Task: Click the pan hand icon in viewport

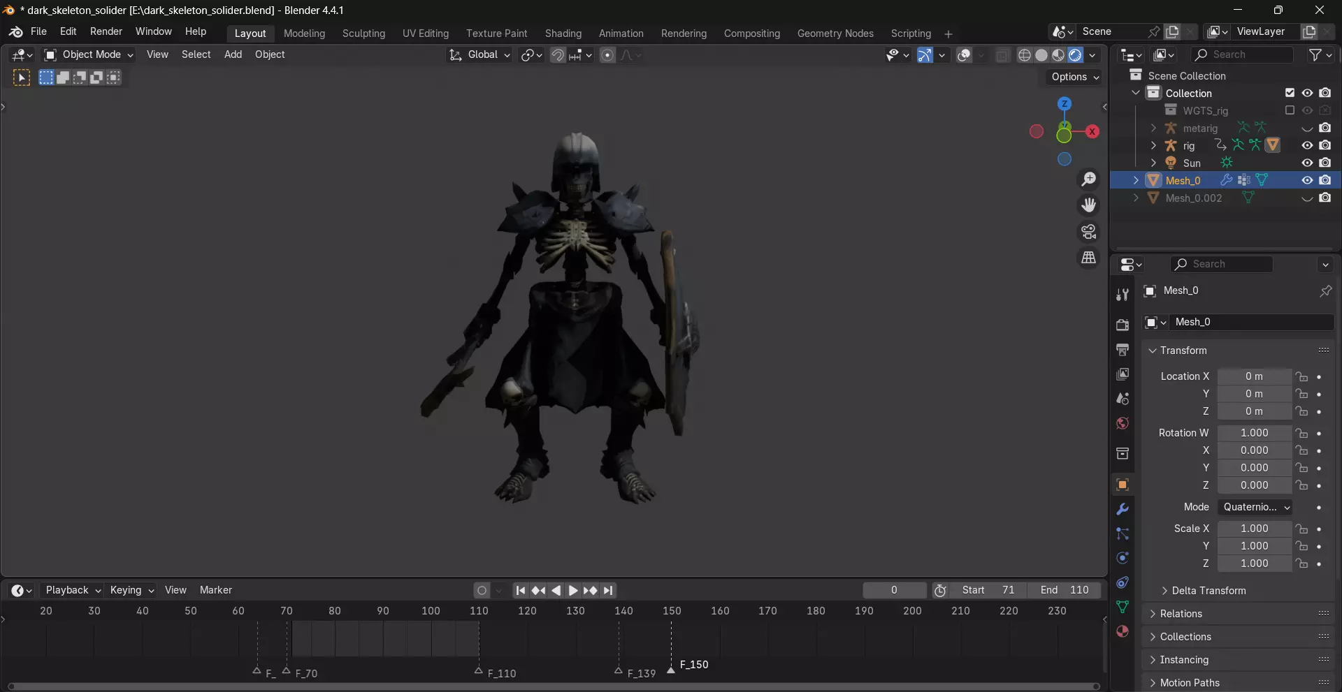Action: [x=1088, y=205]
